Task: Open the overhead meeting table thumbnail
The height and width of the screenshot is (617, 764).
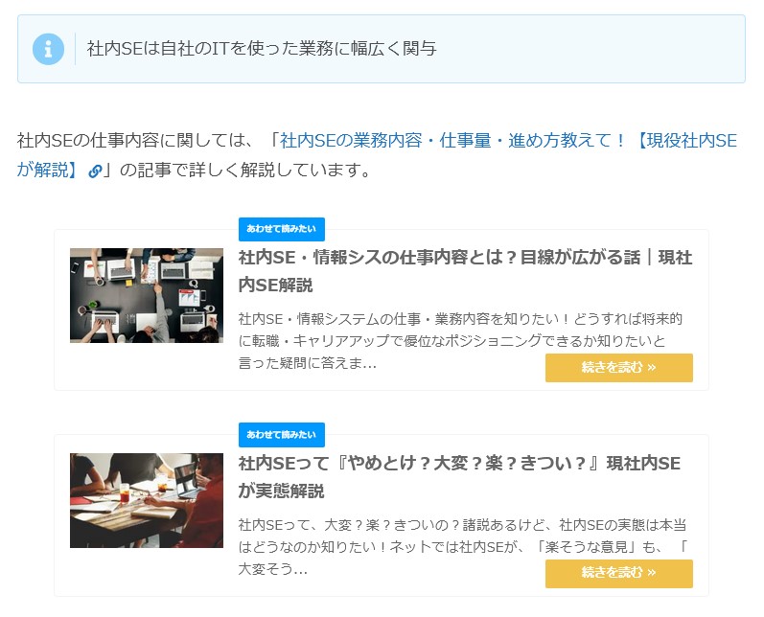Action: [x=146, y=295]
